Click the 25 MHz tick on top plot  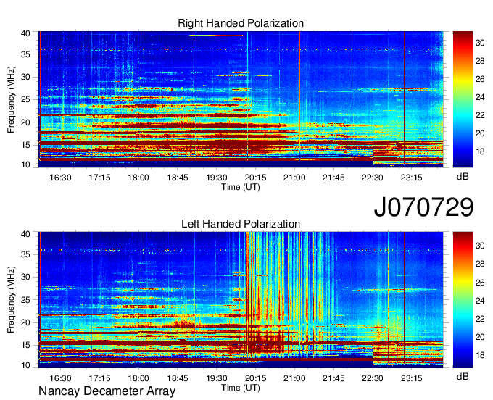coord(25,99)
